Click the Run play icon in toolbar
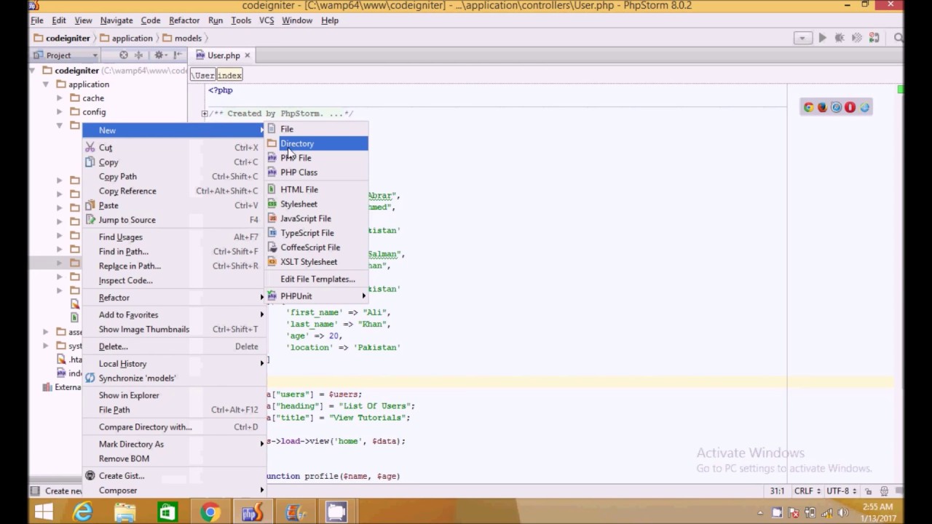 coord(823,38)
